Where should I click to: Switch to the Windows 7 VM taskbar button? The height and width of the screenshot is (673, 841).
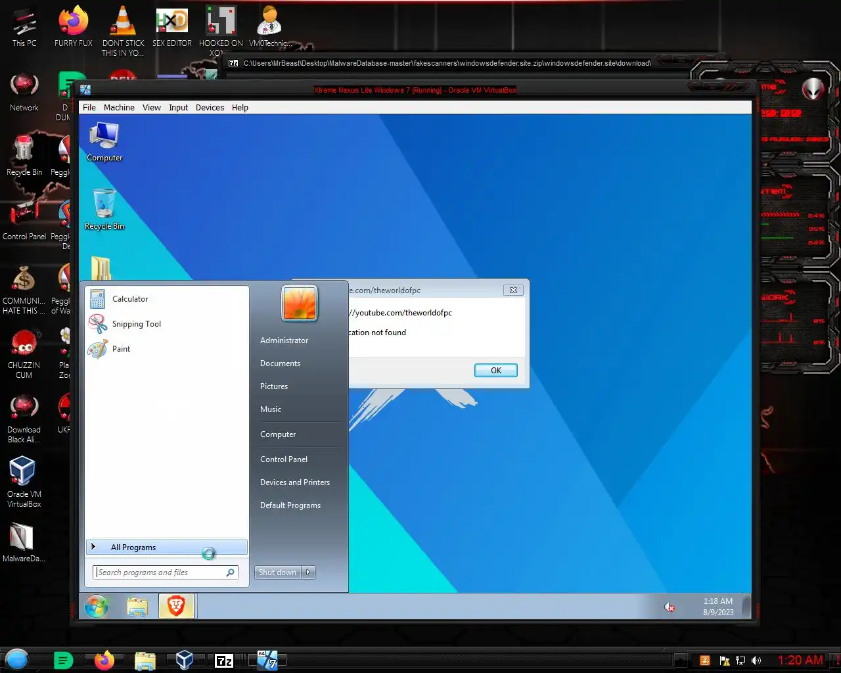coord(267,660)
